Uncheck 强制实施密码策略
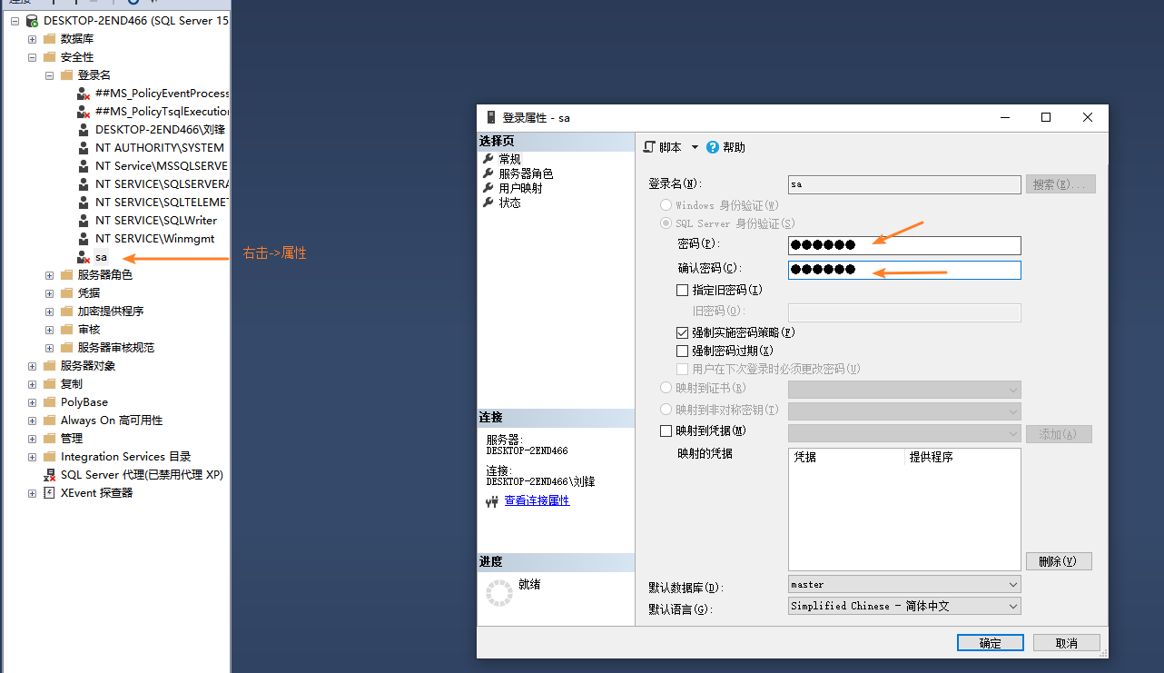Viewport: 1164px width, 673px height. (x=682, y=332)
